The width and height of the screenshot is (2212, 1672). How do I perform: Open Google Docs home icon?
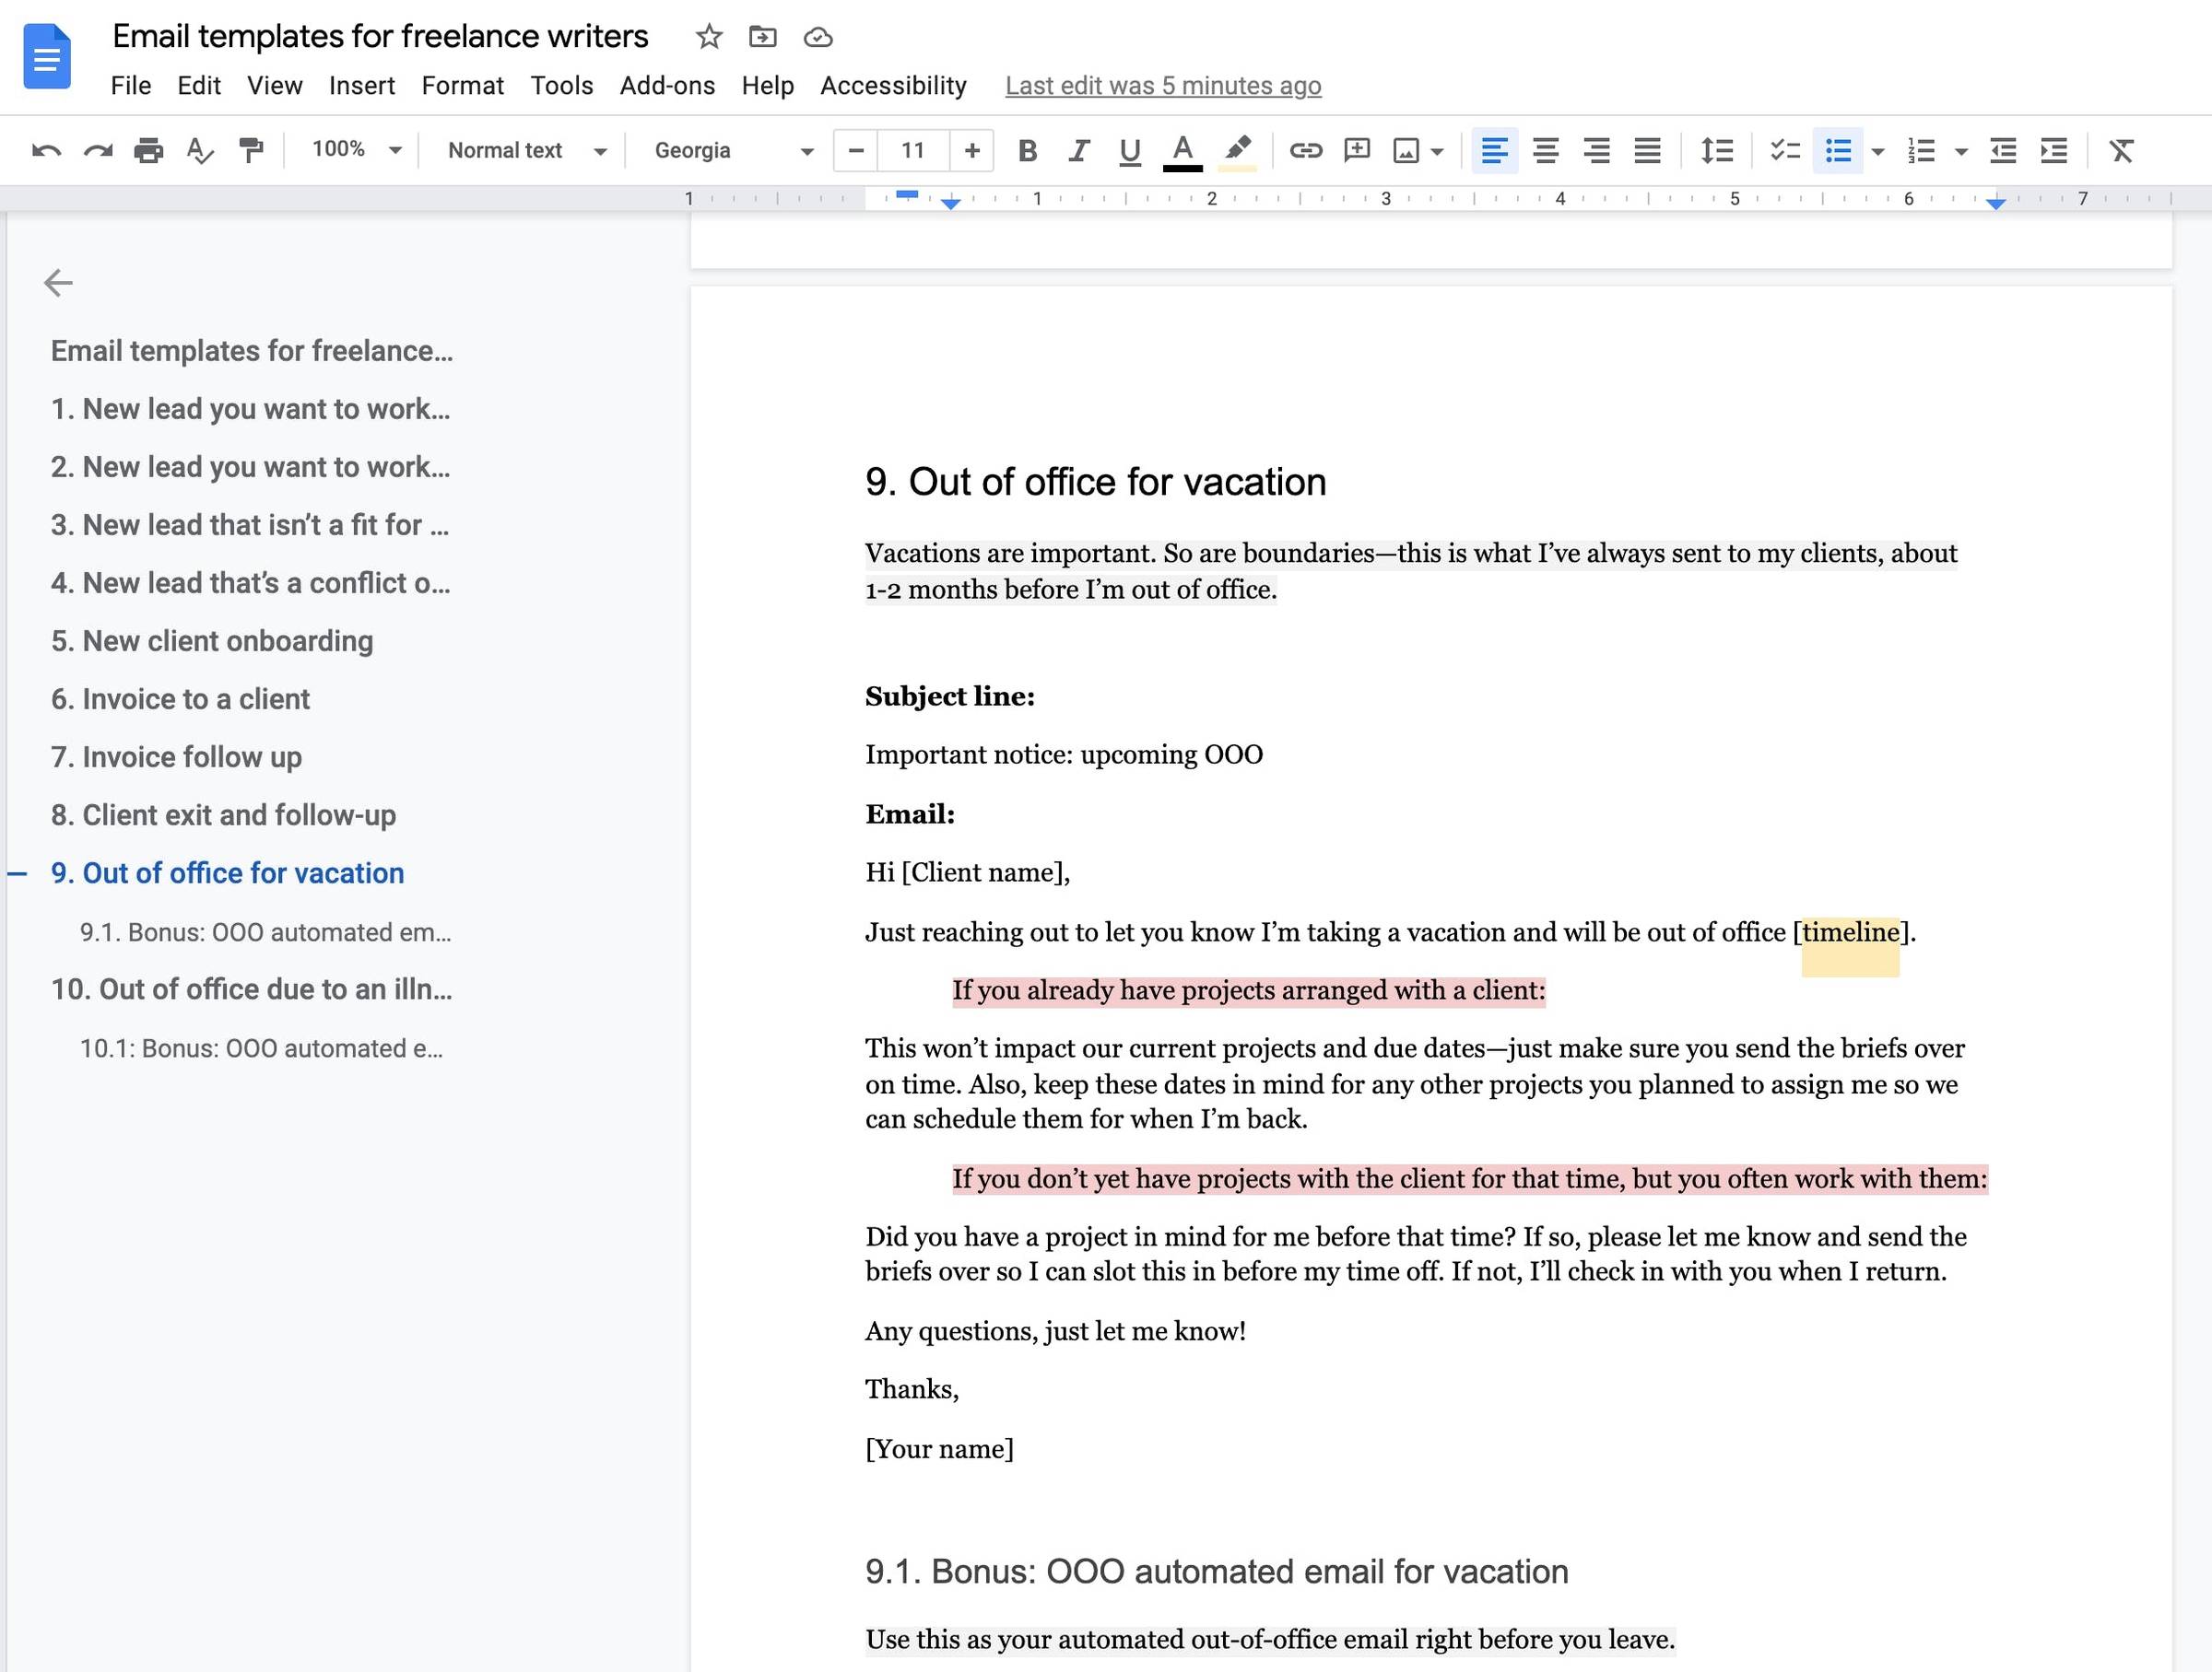[x=47, y=57]
